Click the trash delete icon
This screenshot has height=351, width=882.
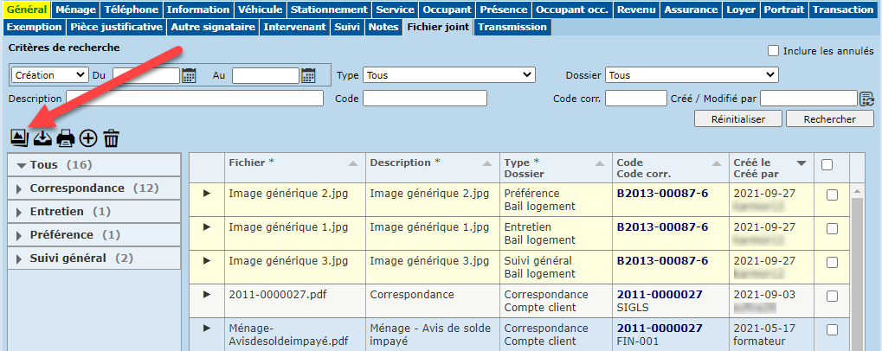point(111,137)
